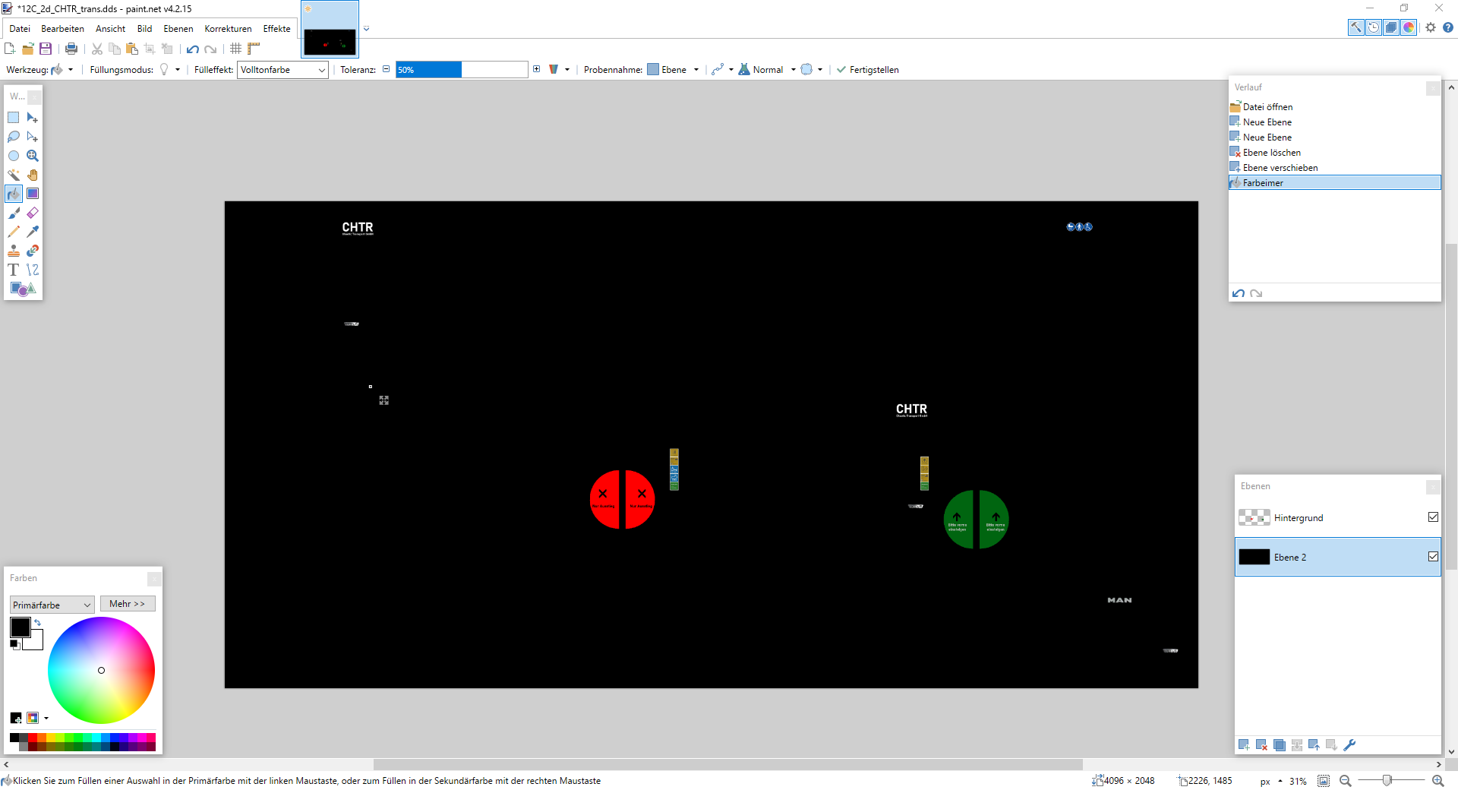Open the Fülleffekt Volltonfarbe dropdown
Viewport: 1458px width, 790px height.
(x=282, y=70)
